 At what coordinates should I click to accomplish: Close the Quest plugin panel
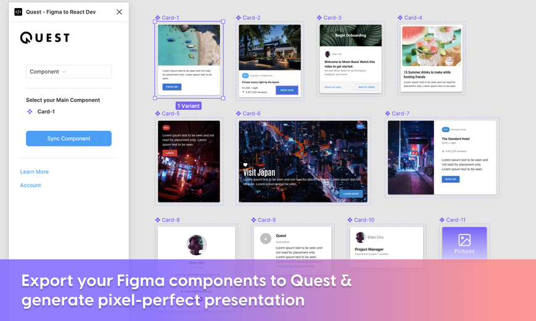pos(119,12)
